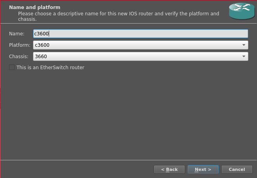Open the Platform combo box showing c3600
257x178 pixels.
click(x=140, y=45)
